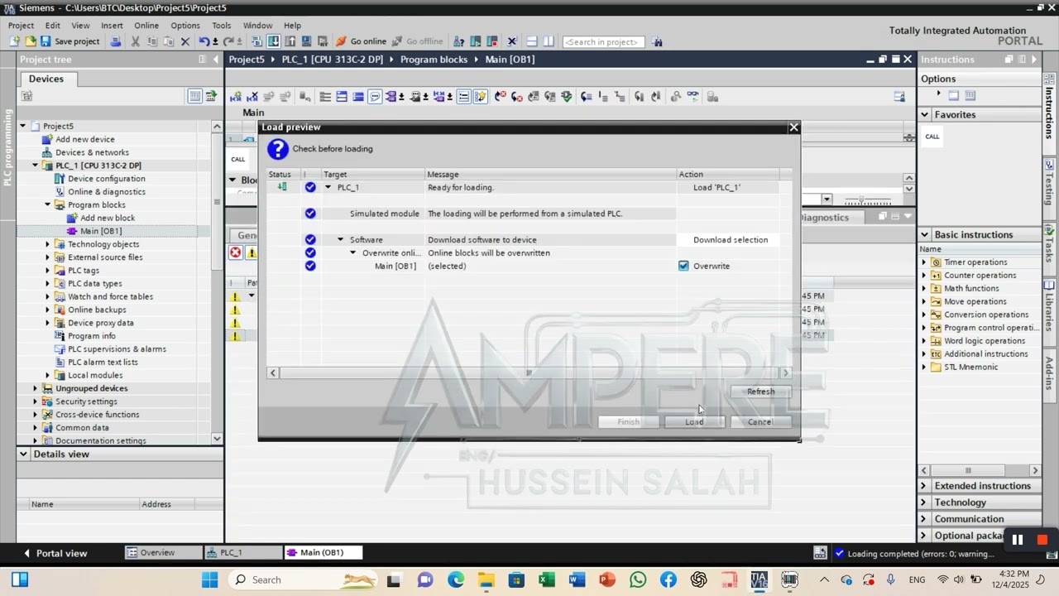Click the Undo arrow icon
The image size is (1059, 596).
click(204, 41)
